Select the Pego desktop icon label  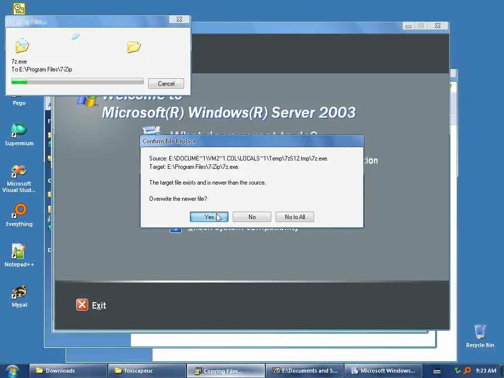19,103
